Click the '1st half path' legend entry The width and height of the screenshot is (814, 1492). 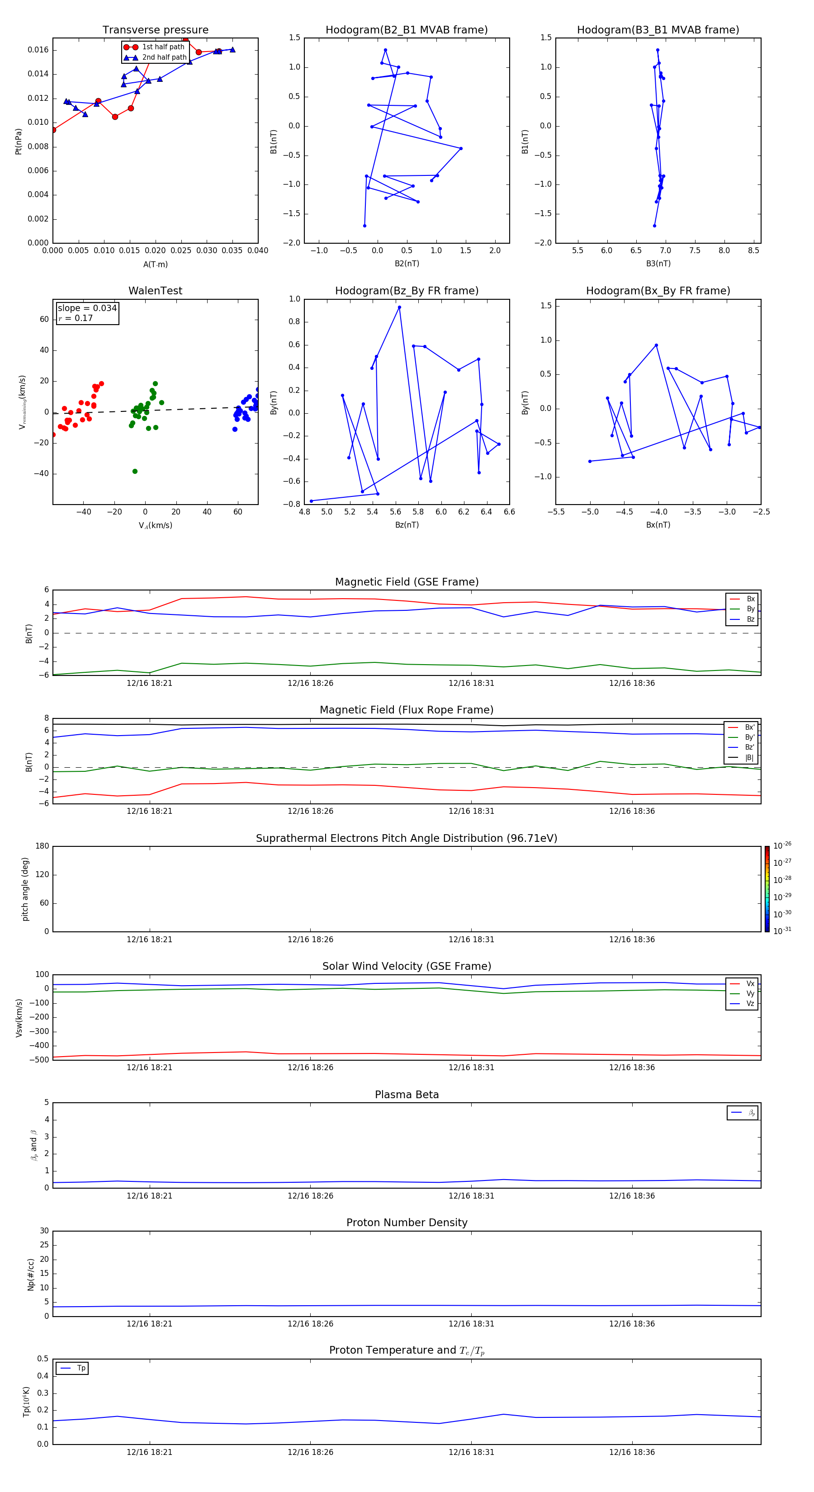155,47
